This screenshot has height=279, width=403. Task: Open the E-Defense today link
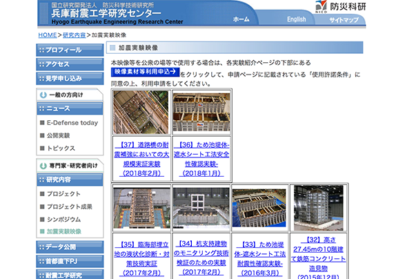[x=72, y=123]
